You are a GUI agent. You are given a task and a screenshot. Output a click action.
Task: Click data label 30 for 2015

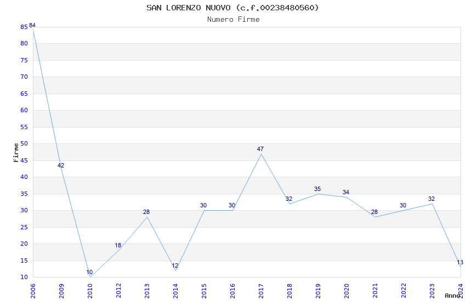(x=203, y=206)
